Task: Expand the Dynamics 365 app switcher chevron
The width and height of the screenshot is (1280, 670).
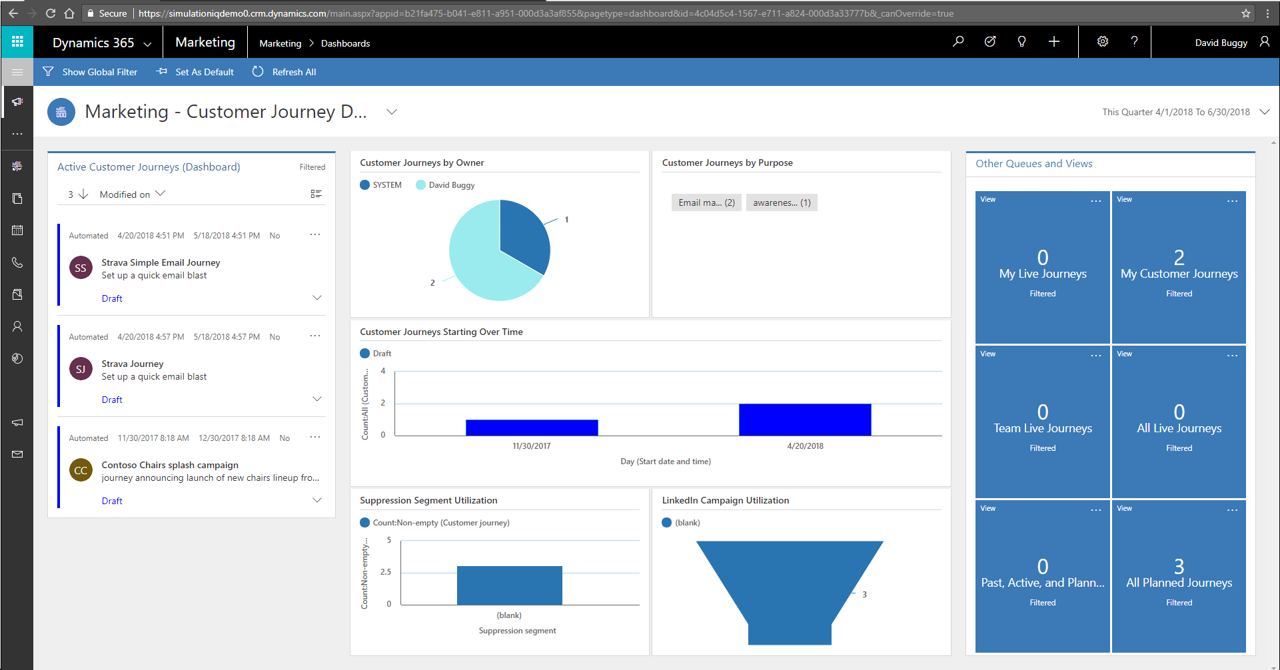Action: [147, 44]
